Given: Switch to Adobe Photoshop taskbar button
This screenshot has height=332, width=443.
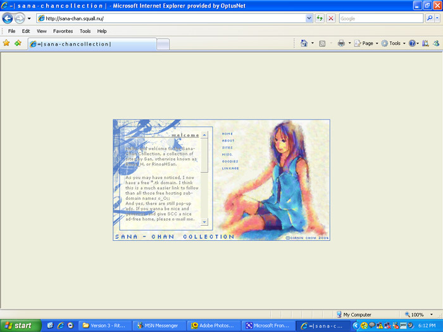Looking at the screenshot, I should click(x=213, y=326).
